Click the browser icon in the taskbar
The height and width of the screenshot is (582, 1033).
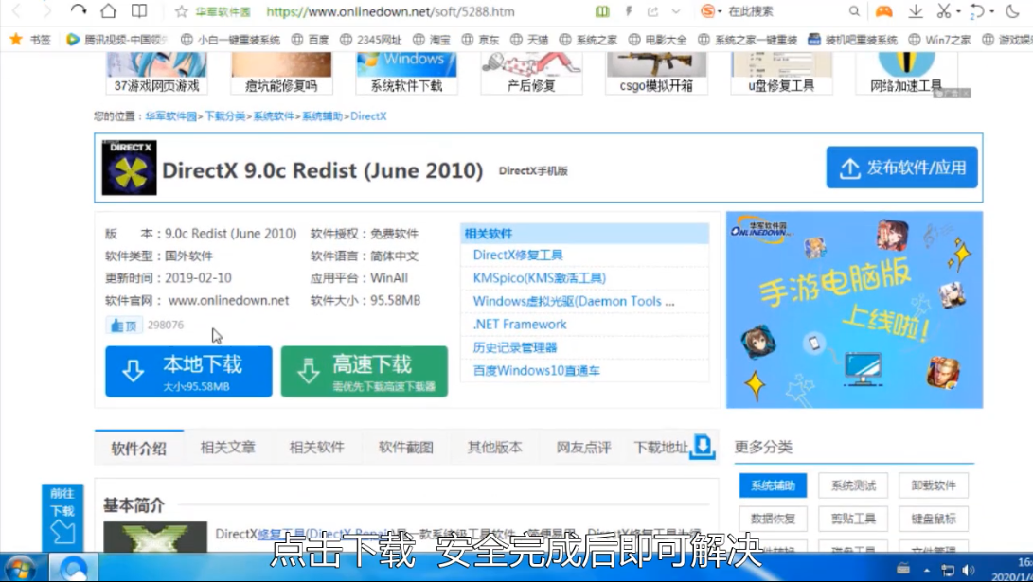point(73,568)
